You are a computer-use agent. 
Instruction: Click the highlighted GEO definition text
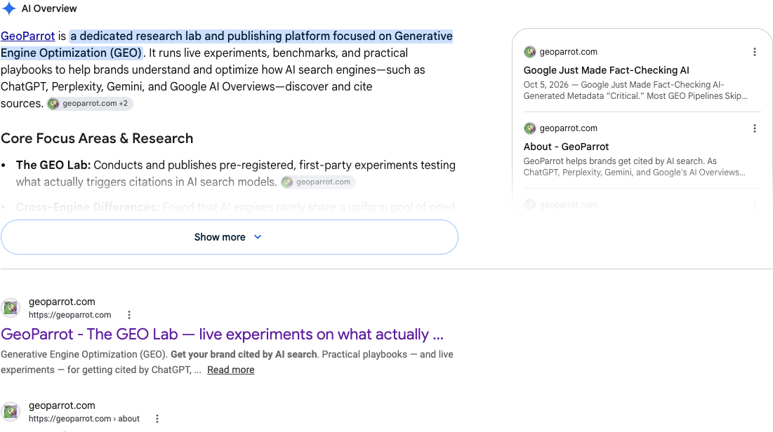pos(227,44)
